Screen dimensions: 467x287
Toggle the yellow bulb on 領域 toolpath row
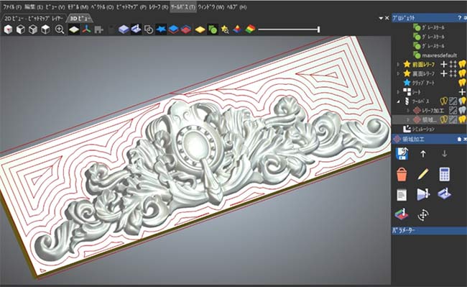point(462,119)
